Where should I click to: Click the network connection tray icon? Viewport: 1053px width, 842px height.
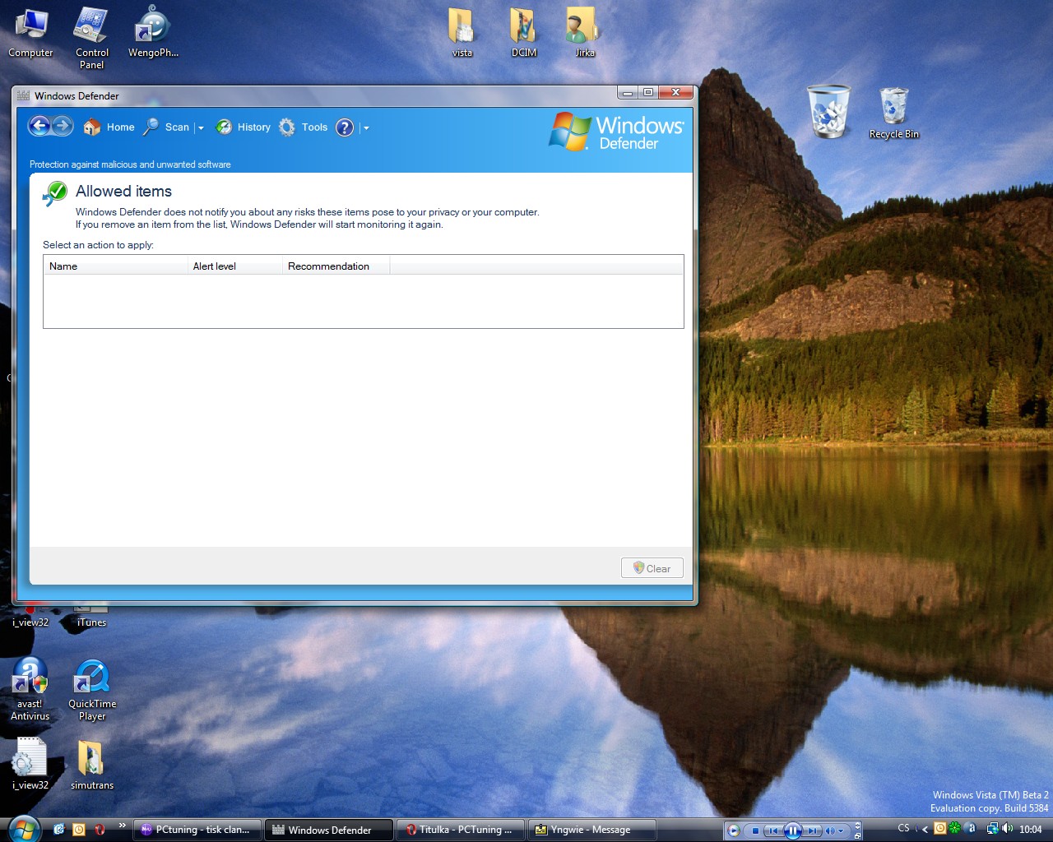click(992, 829)
